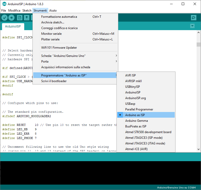Click Acquisisci informazioni sulla scheda

click(75, 67)
